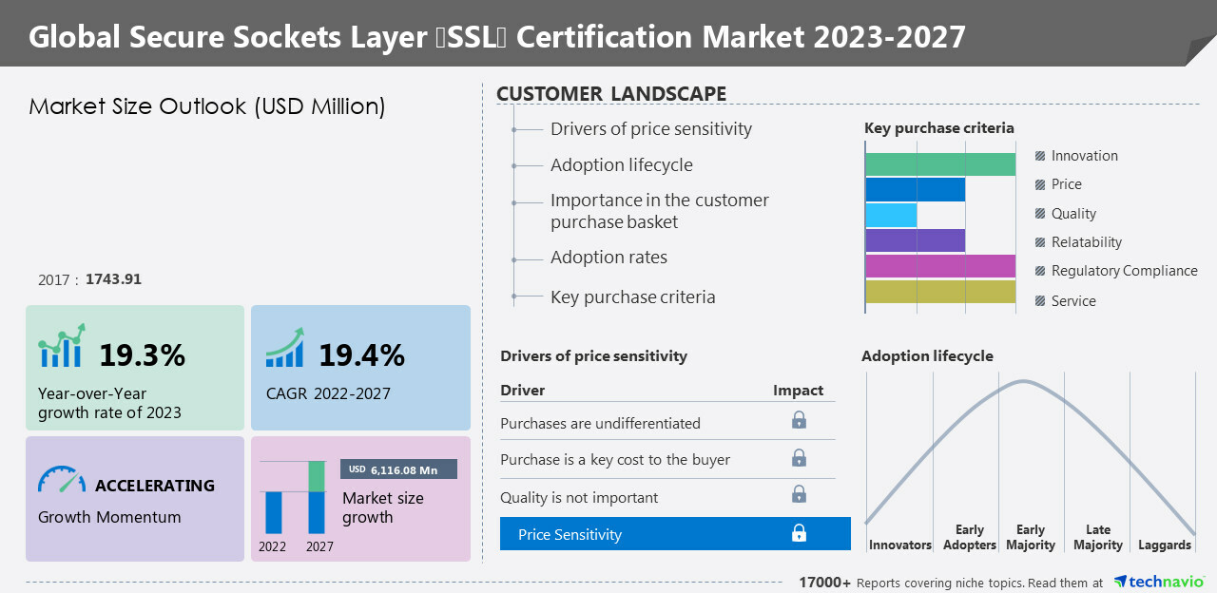Select the light blue Quality bar
Screen dimensions: 1217x593
(891, 215)
